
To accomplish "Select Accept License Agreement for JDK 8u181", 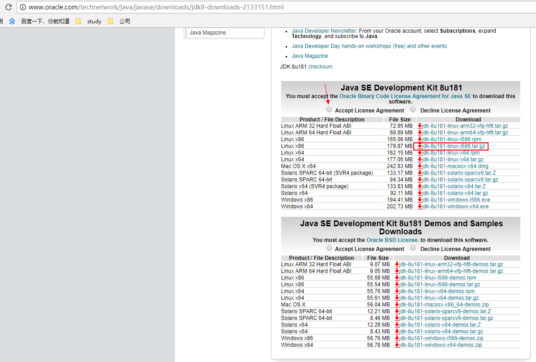I will pyautogui.click(x=329, y=109).
